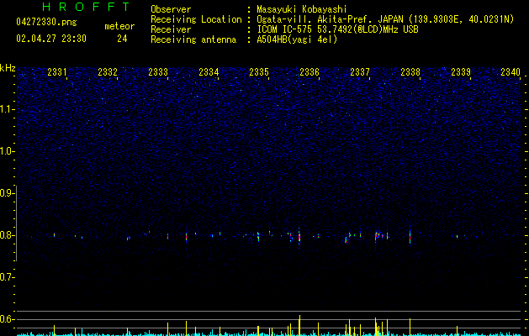The height and width of the screenshot is (336, 529).
Task: Click the date stamp 02.04.27 23:30
Action: pyautogui.click(x=51, y=39)
